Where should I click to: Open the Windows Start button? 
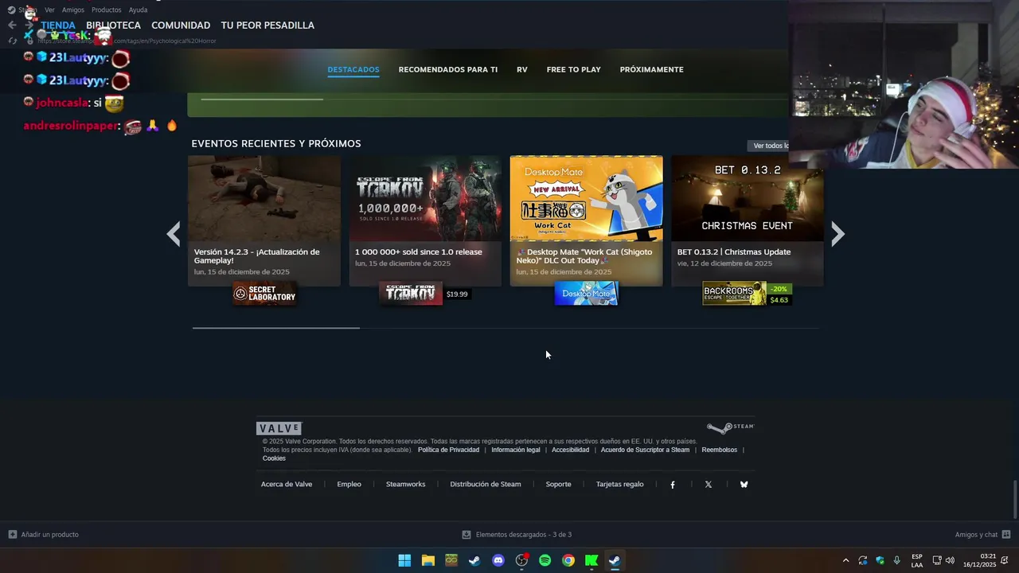coord(404,560)
